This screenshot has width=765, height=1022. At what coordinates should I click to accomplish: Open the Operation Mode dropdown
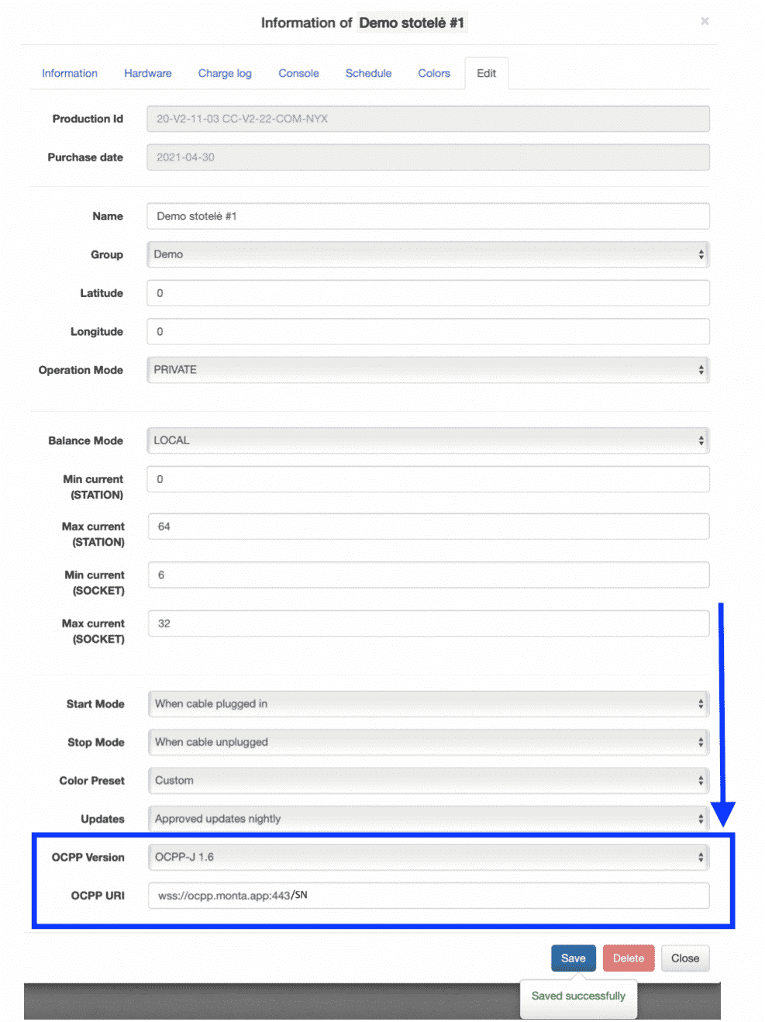pos(429,370)
